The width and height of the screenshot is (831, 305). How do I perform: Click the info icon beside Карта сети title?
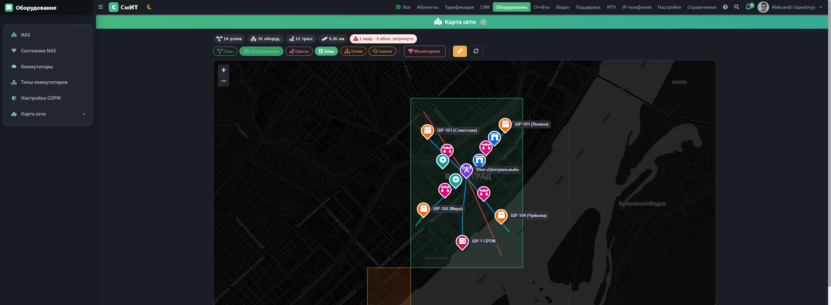[x=483, y=22]
